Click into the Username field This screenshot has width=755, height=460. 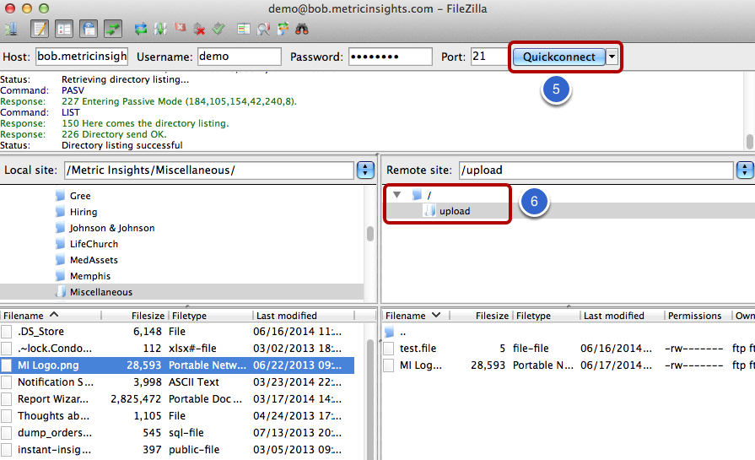(x=239, y=57)
